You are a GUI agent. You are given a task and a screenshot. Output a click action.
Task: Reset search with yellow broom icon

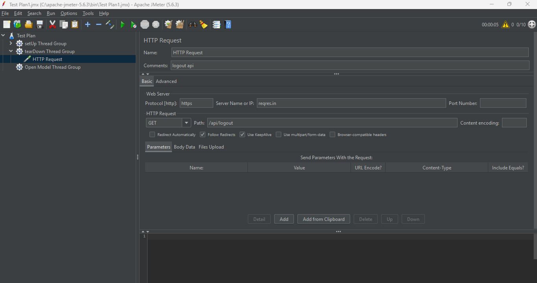[203, 24]
